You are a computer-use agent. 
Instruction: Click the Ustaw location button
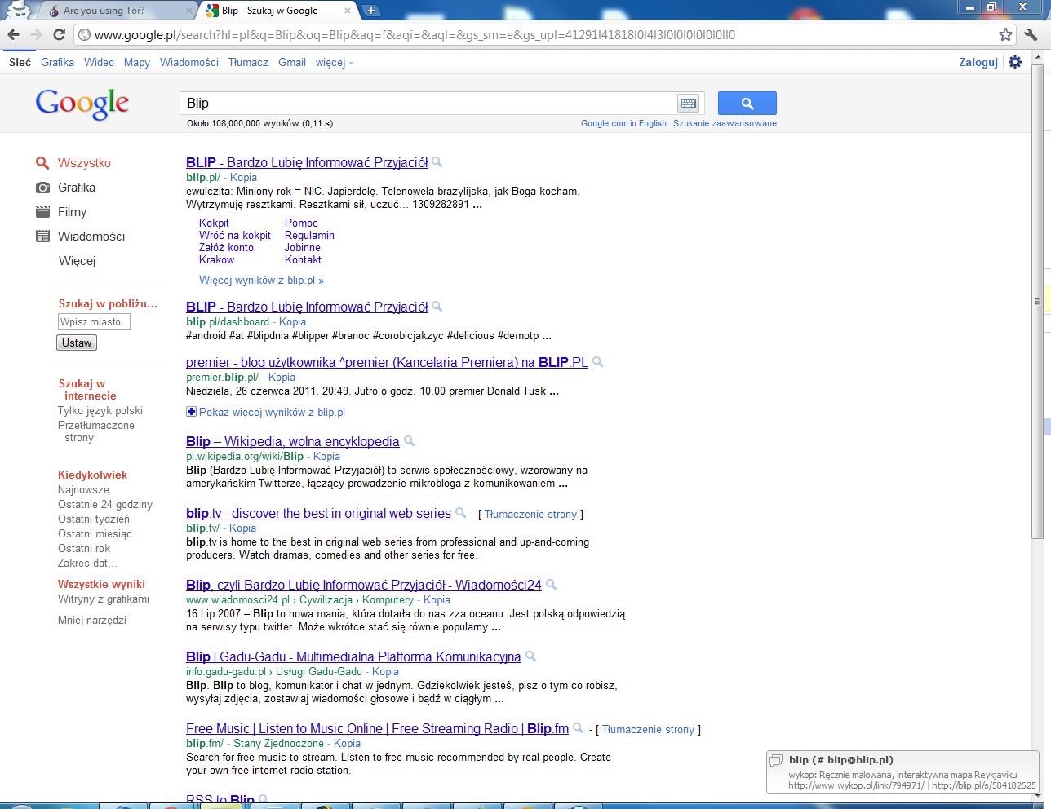tap(77, 343)
